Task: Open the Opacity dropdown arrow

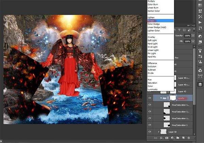Action: 193,36
